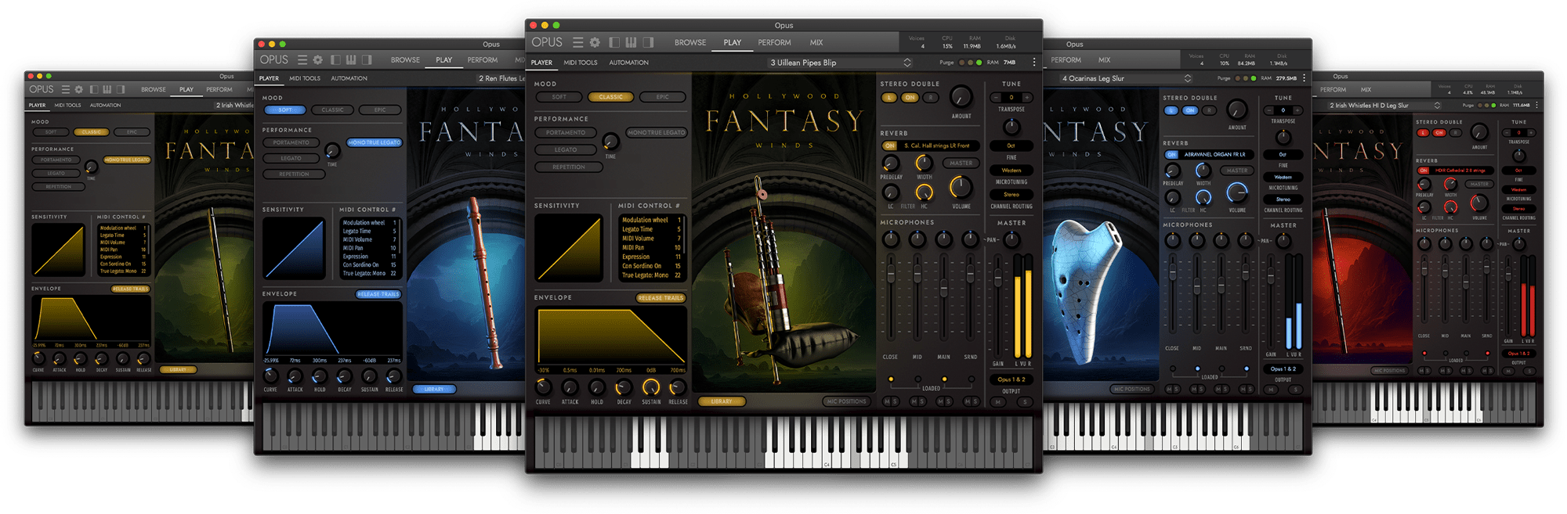Open the hamburger menu in the center Opus window
Viewport: 1567px width, 514px height.
(x=577, y=42)
